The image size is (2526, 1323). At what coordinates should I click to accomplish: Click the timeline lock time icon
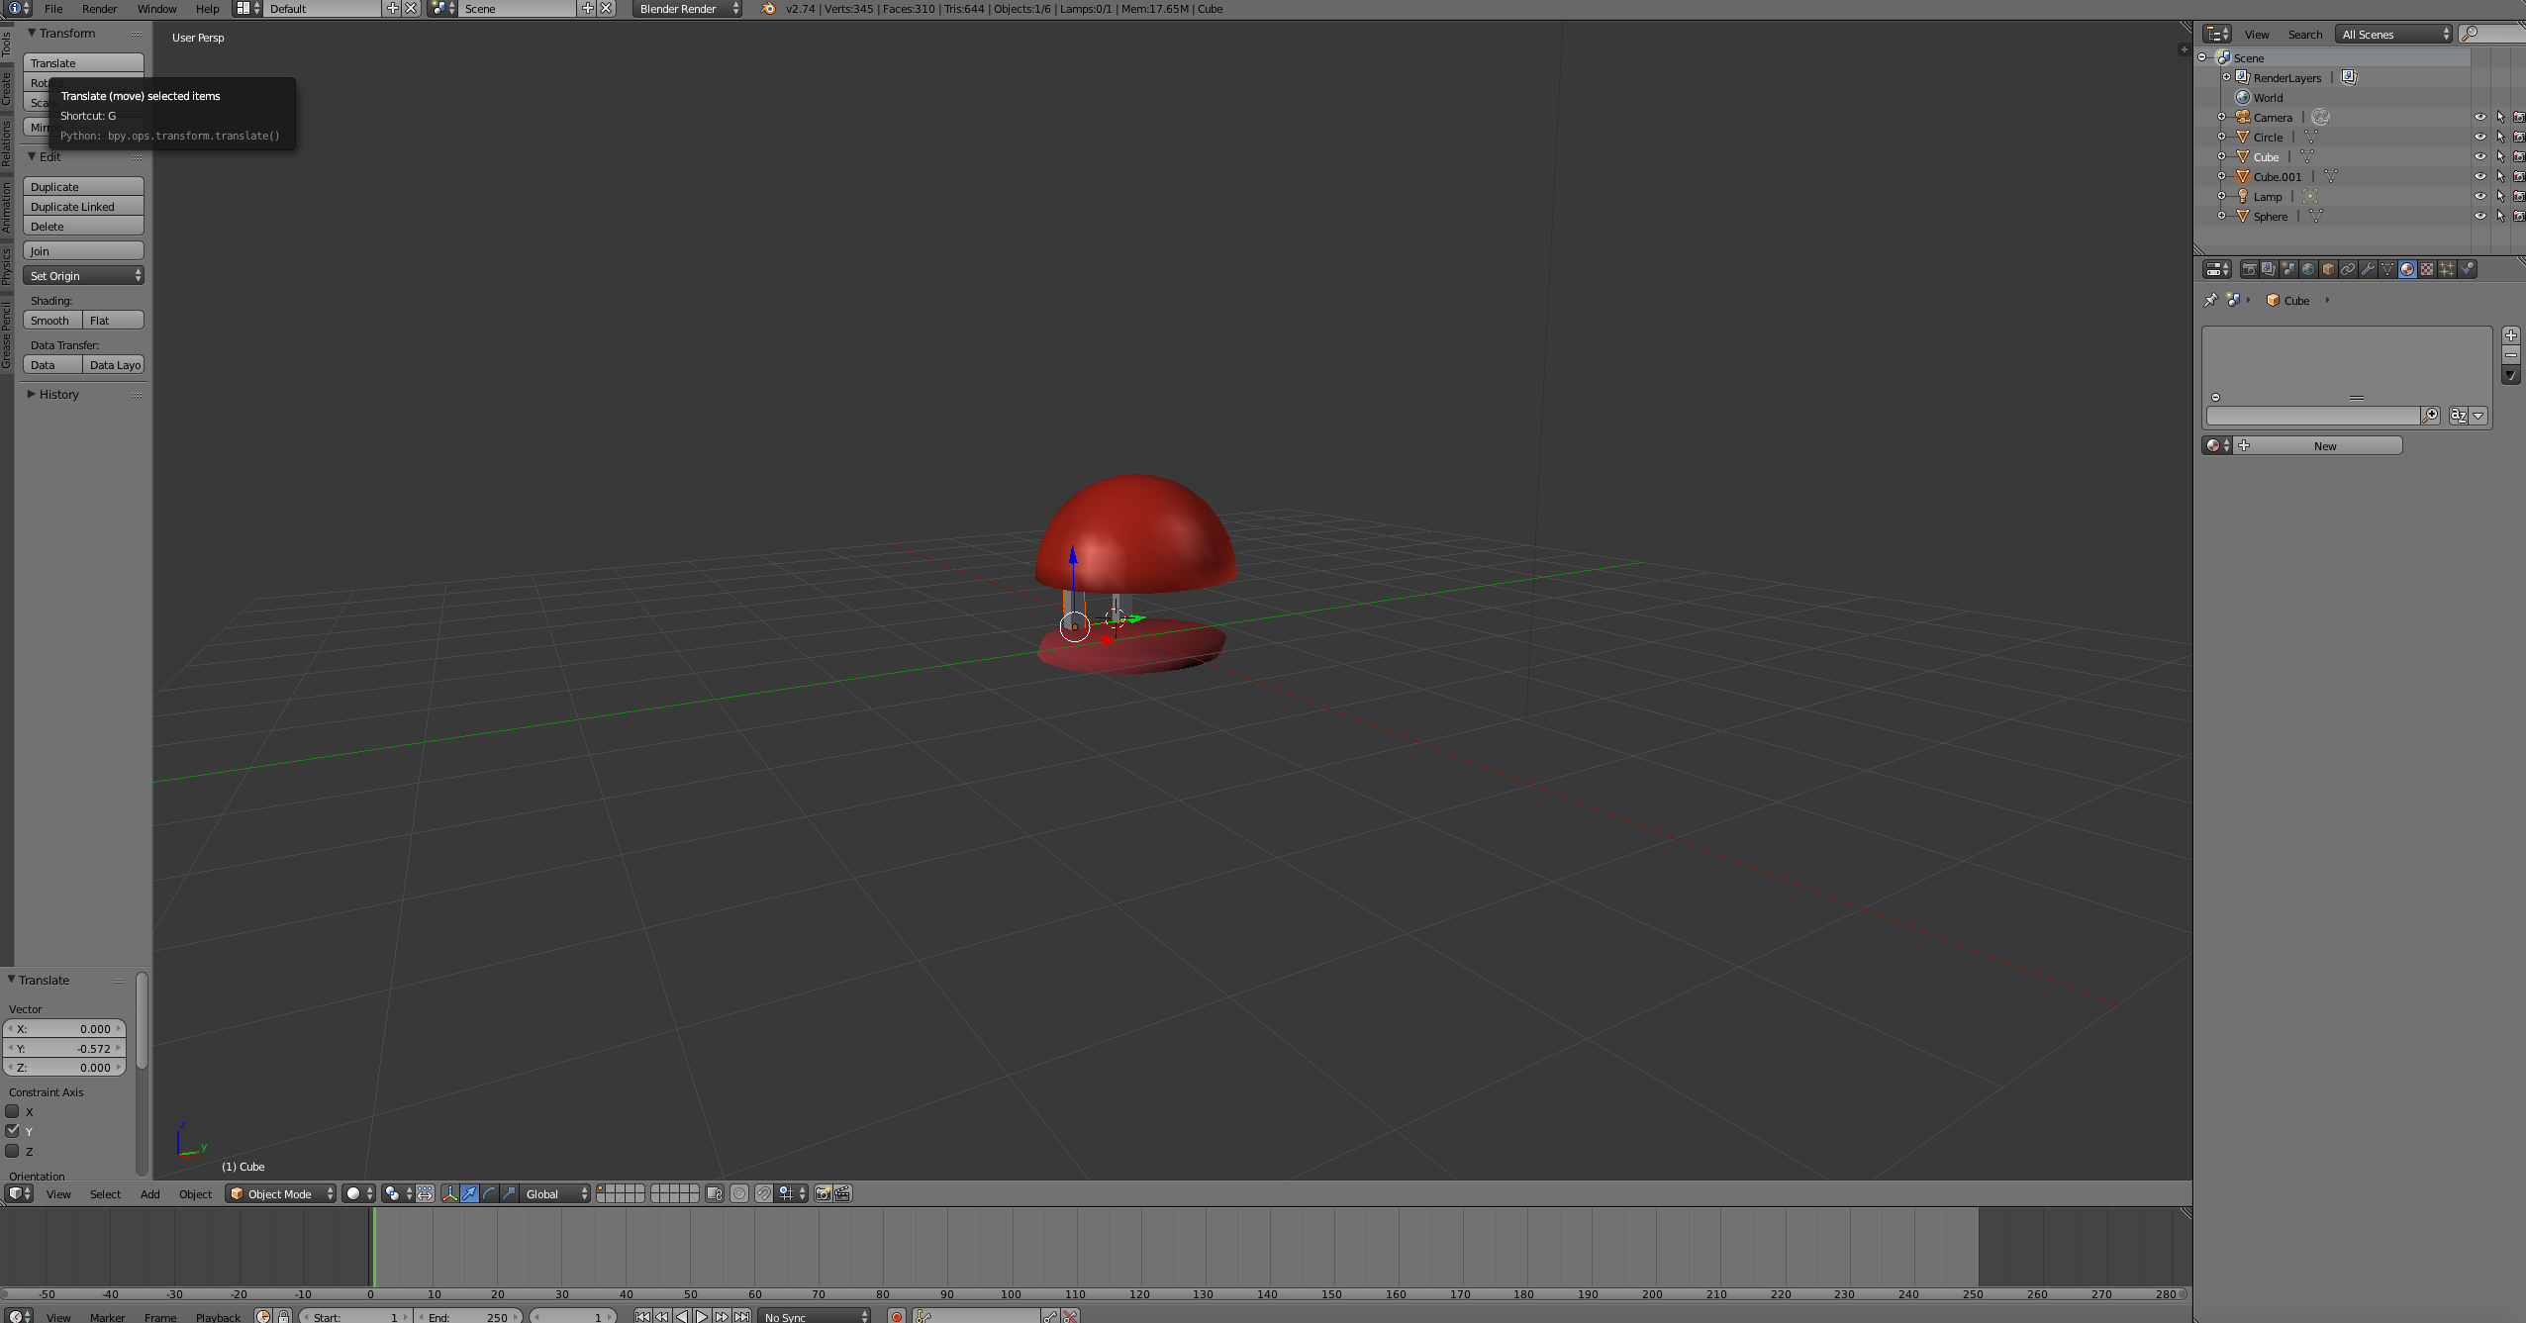coord(283,1316)
